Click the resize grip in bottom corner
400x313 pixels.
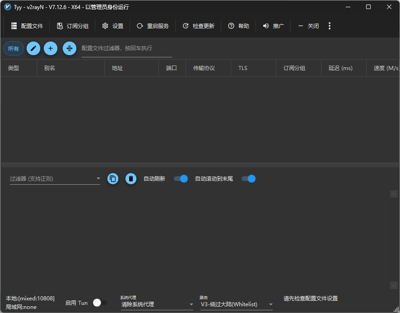[x=396, y=309]
